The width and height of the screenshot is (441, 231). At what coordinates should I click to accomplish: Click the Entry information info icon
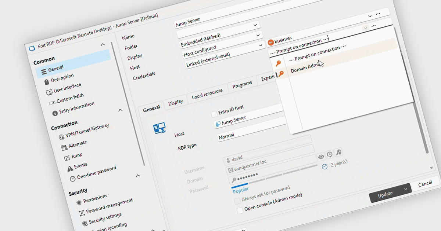55,113
